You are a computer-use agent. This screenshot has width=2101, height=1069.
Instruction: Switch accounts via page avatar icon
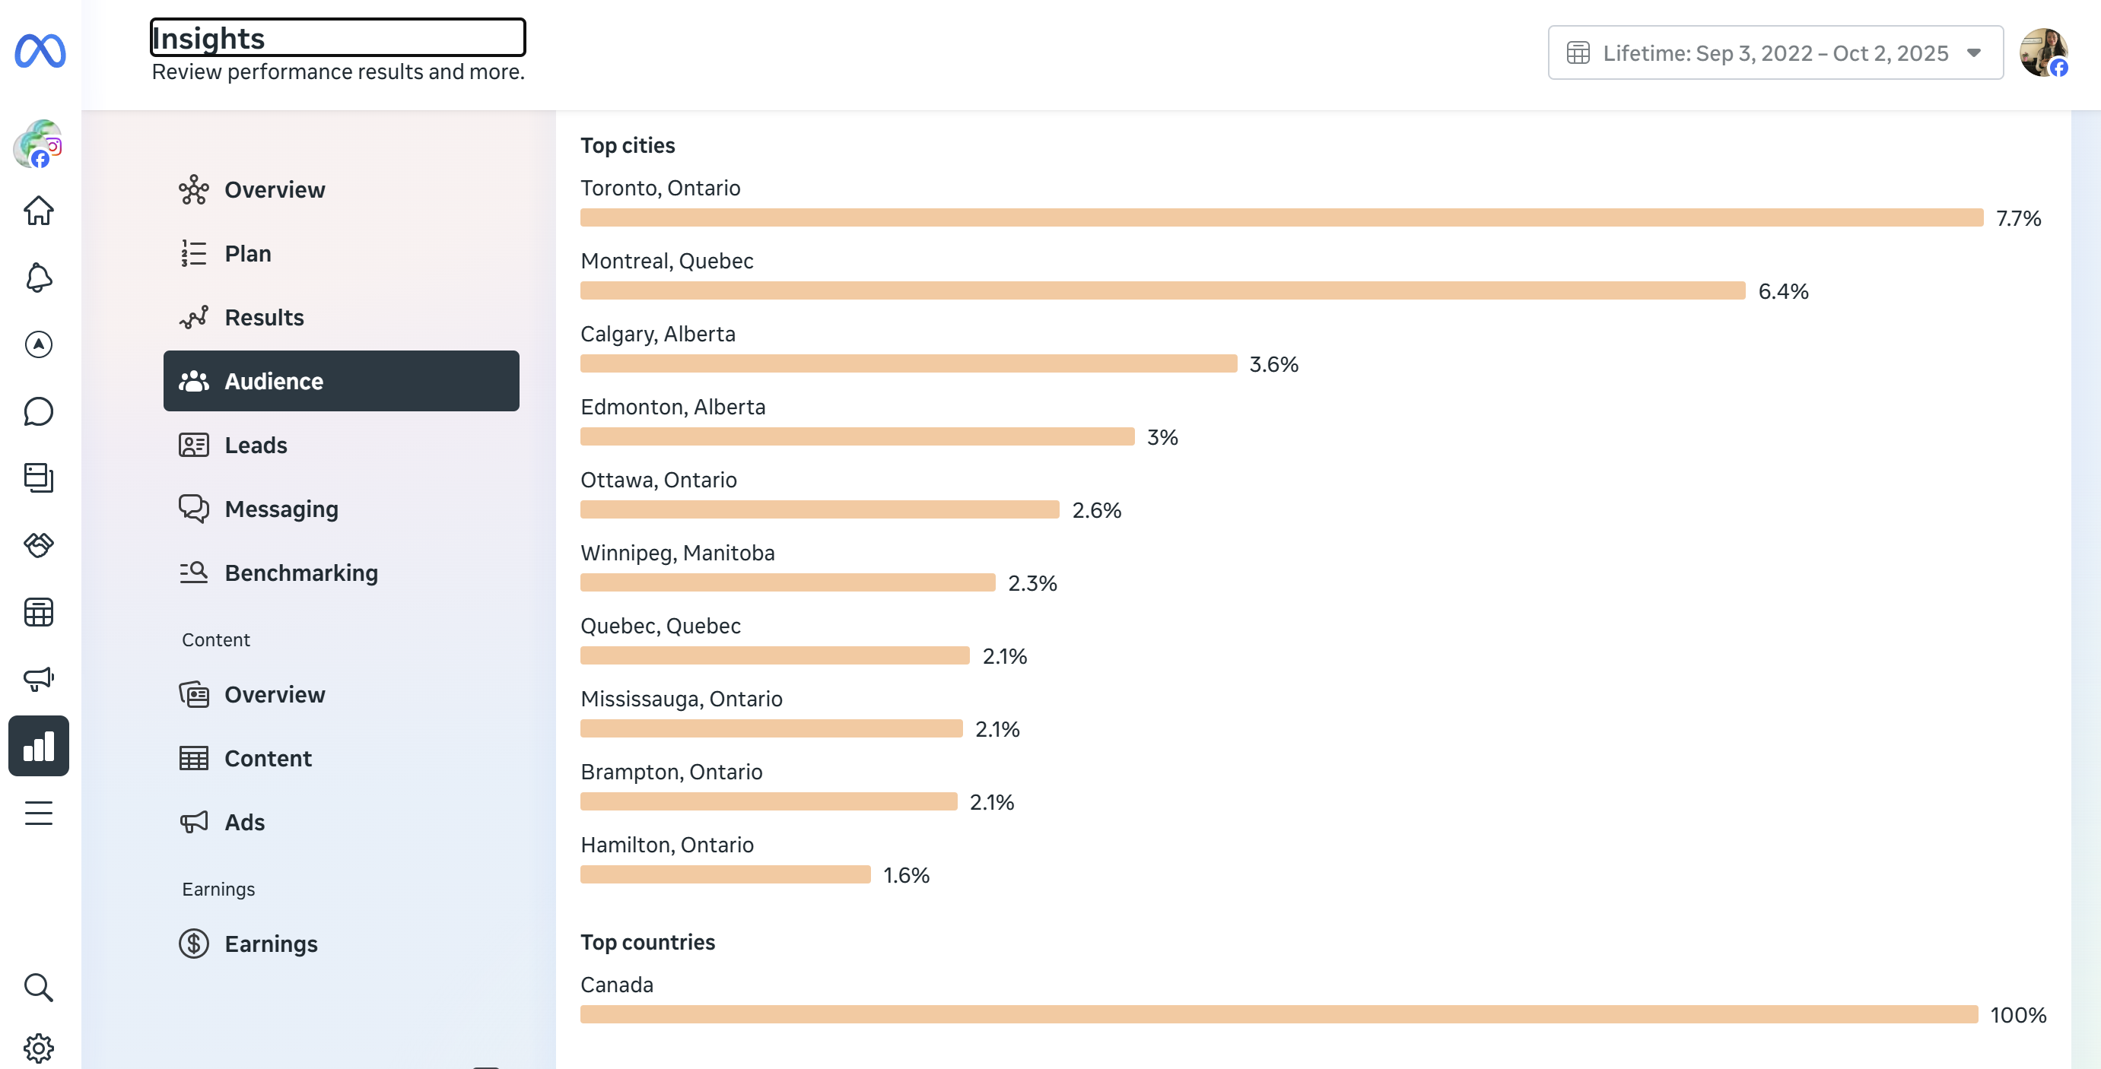pyautogui.click(x=38, y=145)
